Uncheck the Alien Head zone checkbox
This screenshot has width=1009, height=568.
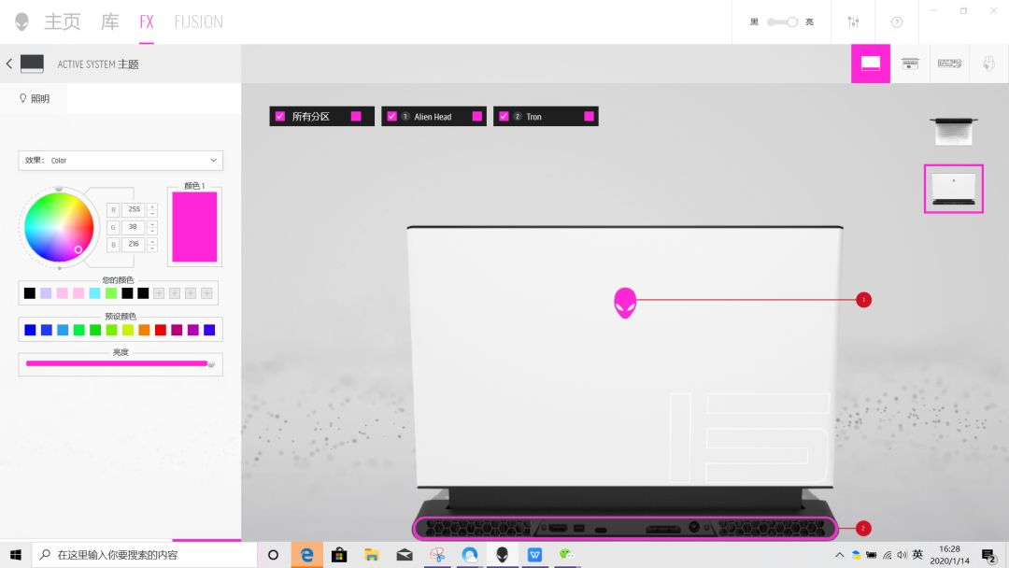click(391, 117)
